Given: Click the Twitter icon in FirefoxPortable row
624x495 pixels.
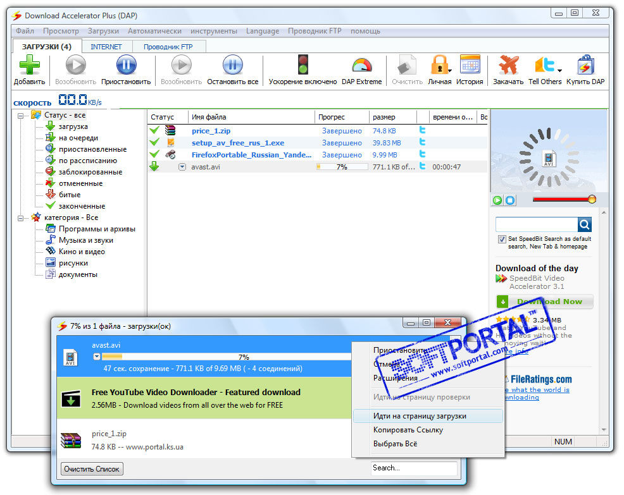Looking at the screenshot, I should tap(423, 154).
